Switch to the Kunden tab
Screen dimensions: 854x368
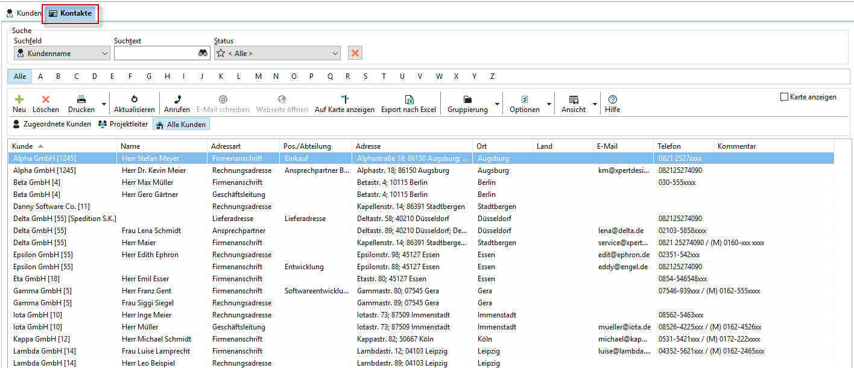click(24, 13)
